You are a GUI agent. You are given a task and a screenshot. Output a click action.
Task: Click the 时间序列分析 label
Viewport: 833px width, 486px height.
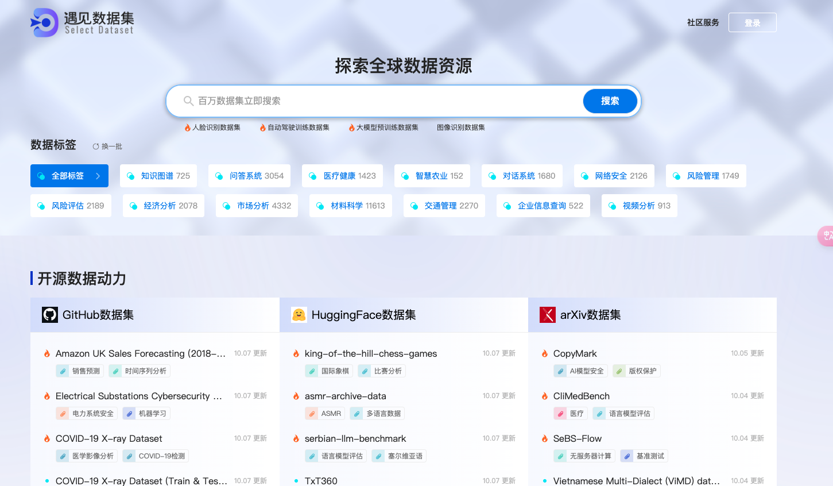click(x=140, y=371)
